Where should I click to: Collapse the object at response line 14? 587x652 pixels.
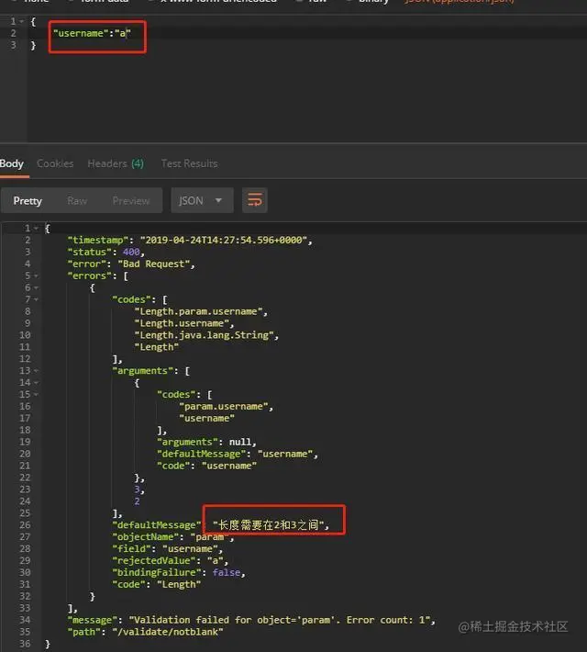pos(36,383)
